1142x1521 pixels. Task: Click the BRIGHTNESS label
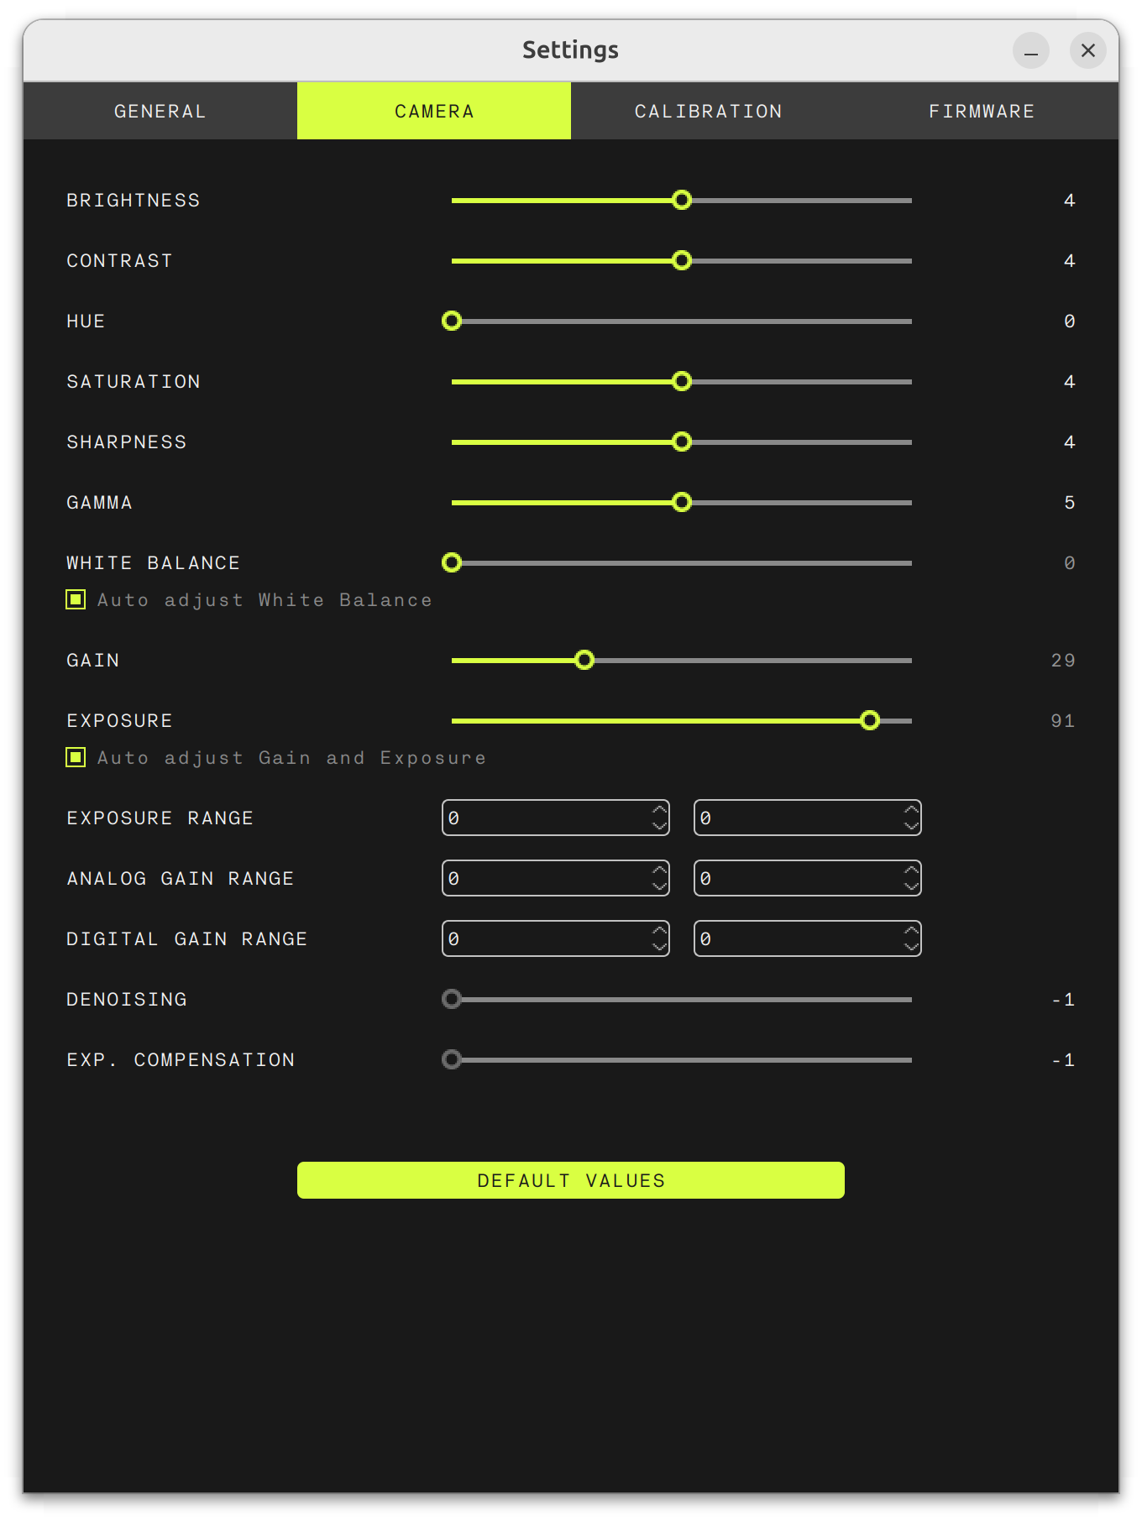134,200
